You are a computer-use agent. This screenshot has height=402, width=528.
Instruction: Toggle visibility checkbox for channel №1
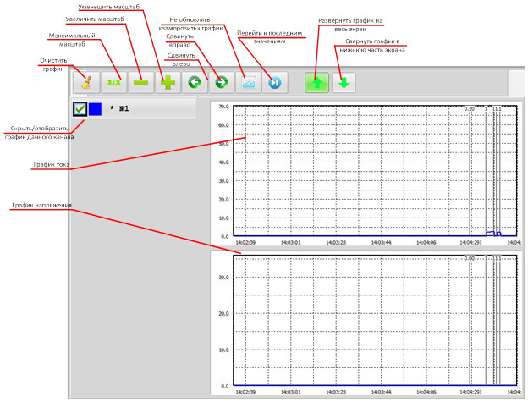(x=80, y=109)
